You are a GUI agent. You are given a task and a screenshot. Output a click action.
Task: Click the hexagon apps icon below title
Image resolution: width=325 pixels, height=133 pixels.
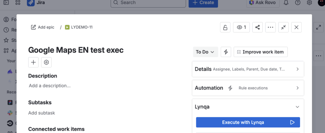tap(46, 62)
